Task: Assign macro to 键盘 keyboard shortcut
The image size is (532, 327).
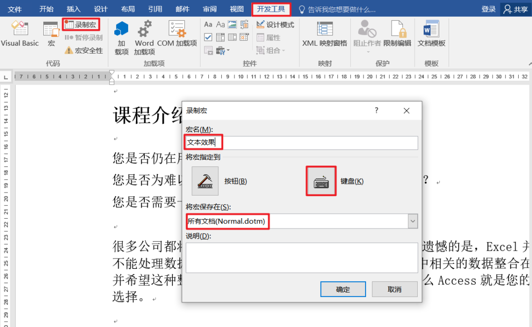Action: tap(321, 181)
